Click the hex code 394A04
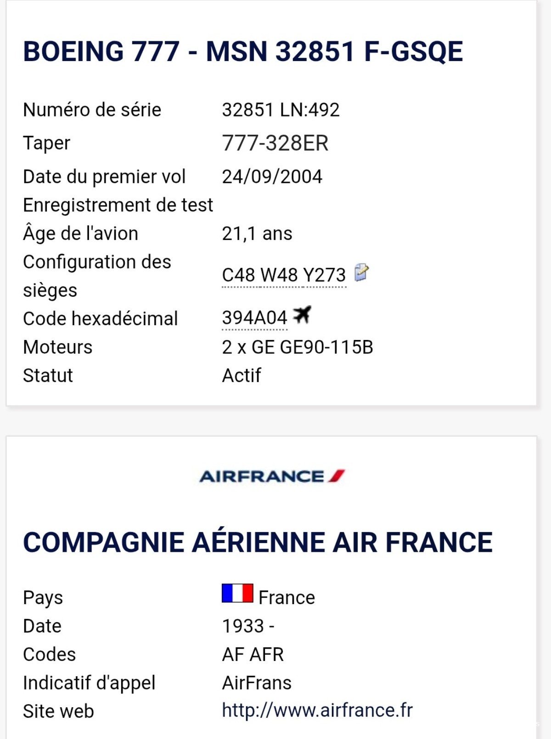Viewport: 551px width, 739px height. (254, 318)
